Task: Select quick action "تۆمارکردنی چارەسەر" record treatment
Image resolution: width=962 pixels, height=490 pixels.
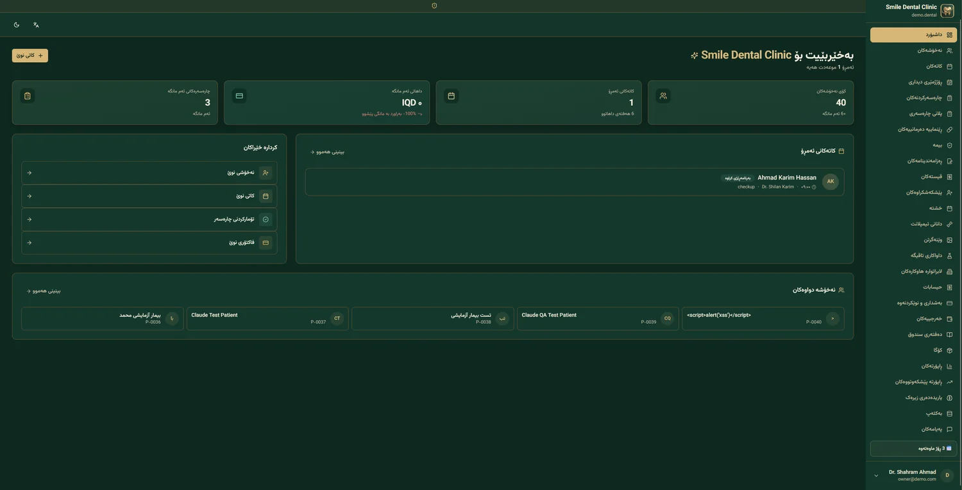Action: (149, 219)
